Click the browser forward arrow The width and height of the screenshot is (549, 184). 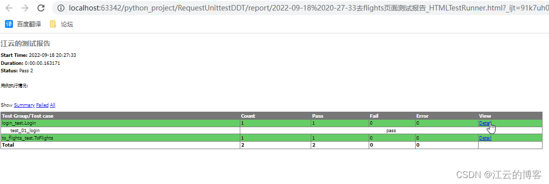click(25, 8)
